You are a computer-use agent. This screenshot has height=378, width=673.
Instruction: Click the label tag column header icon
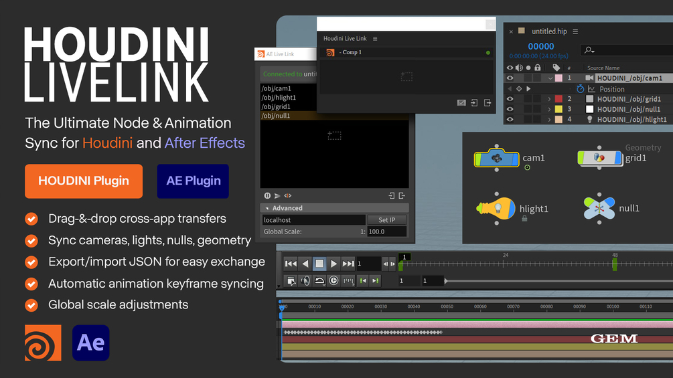pyautogui.click(x=556, y=68)
